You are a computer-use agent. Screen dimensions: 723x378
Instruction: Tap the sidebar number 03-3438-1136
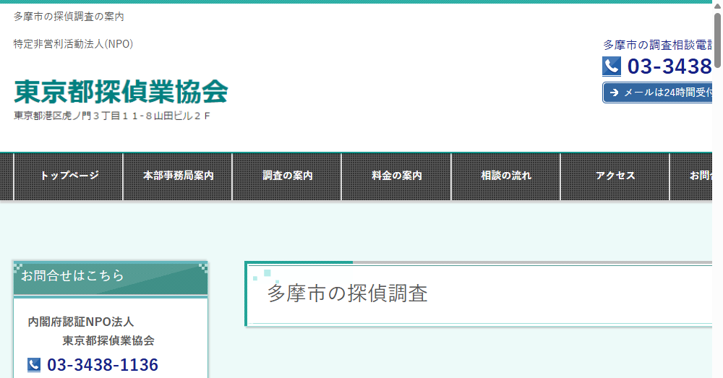pos(103,365)
